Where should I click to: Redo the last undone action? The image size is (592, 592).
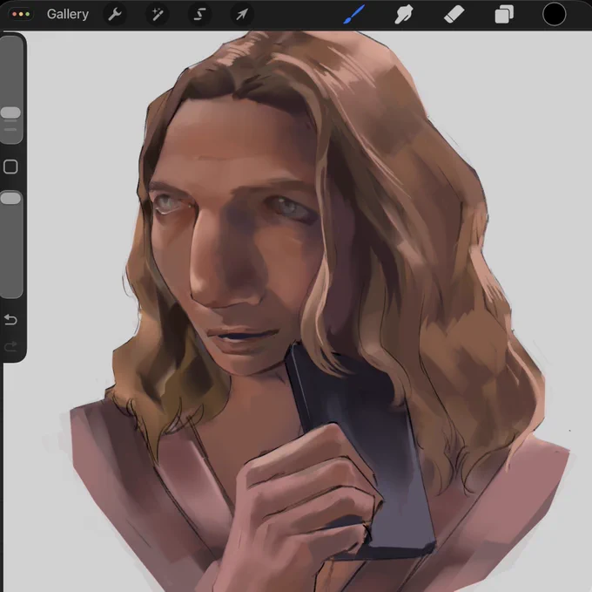tap(10, 346)
